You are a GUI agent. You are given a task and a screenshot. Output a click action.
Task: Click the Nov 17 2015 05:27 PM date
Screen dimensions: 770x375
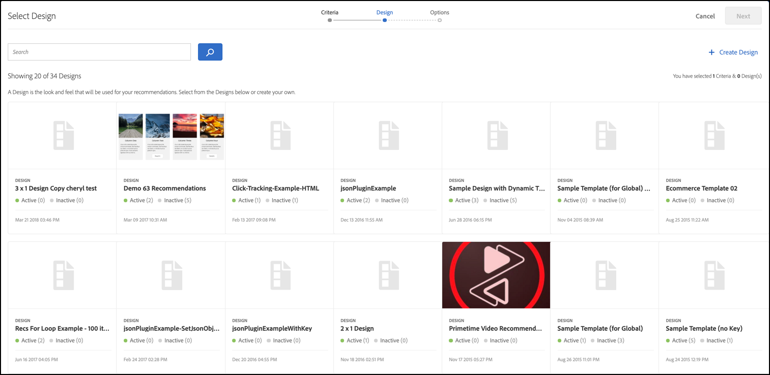[470, 360]
